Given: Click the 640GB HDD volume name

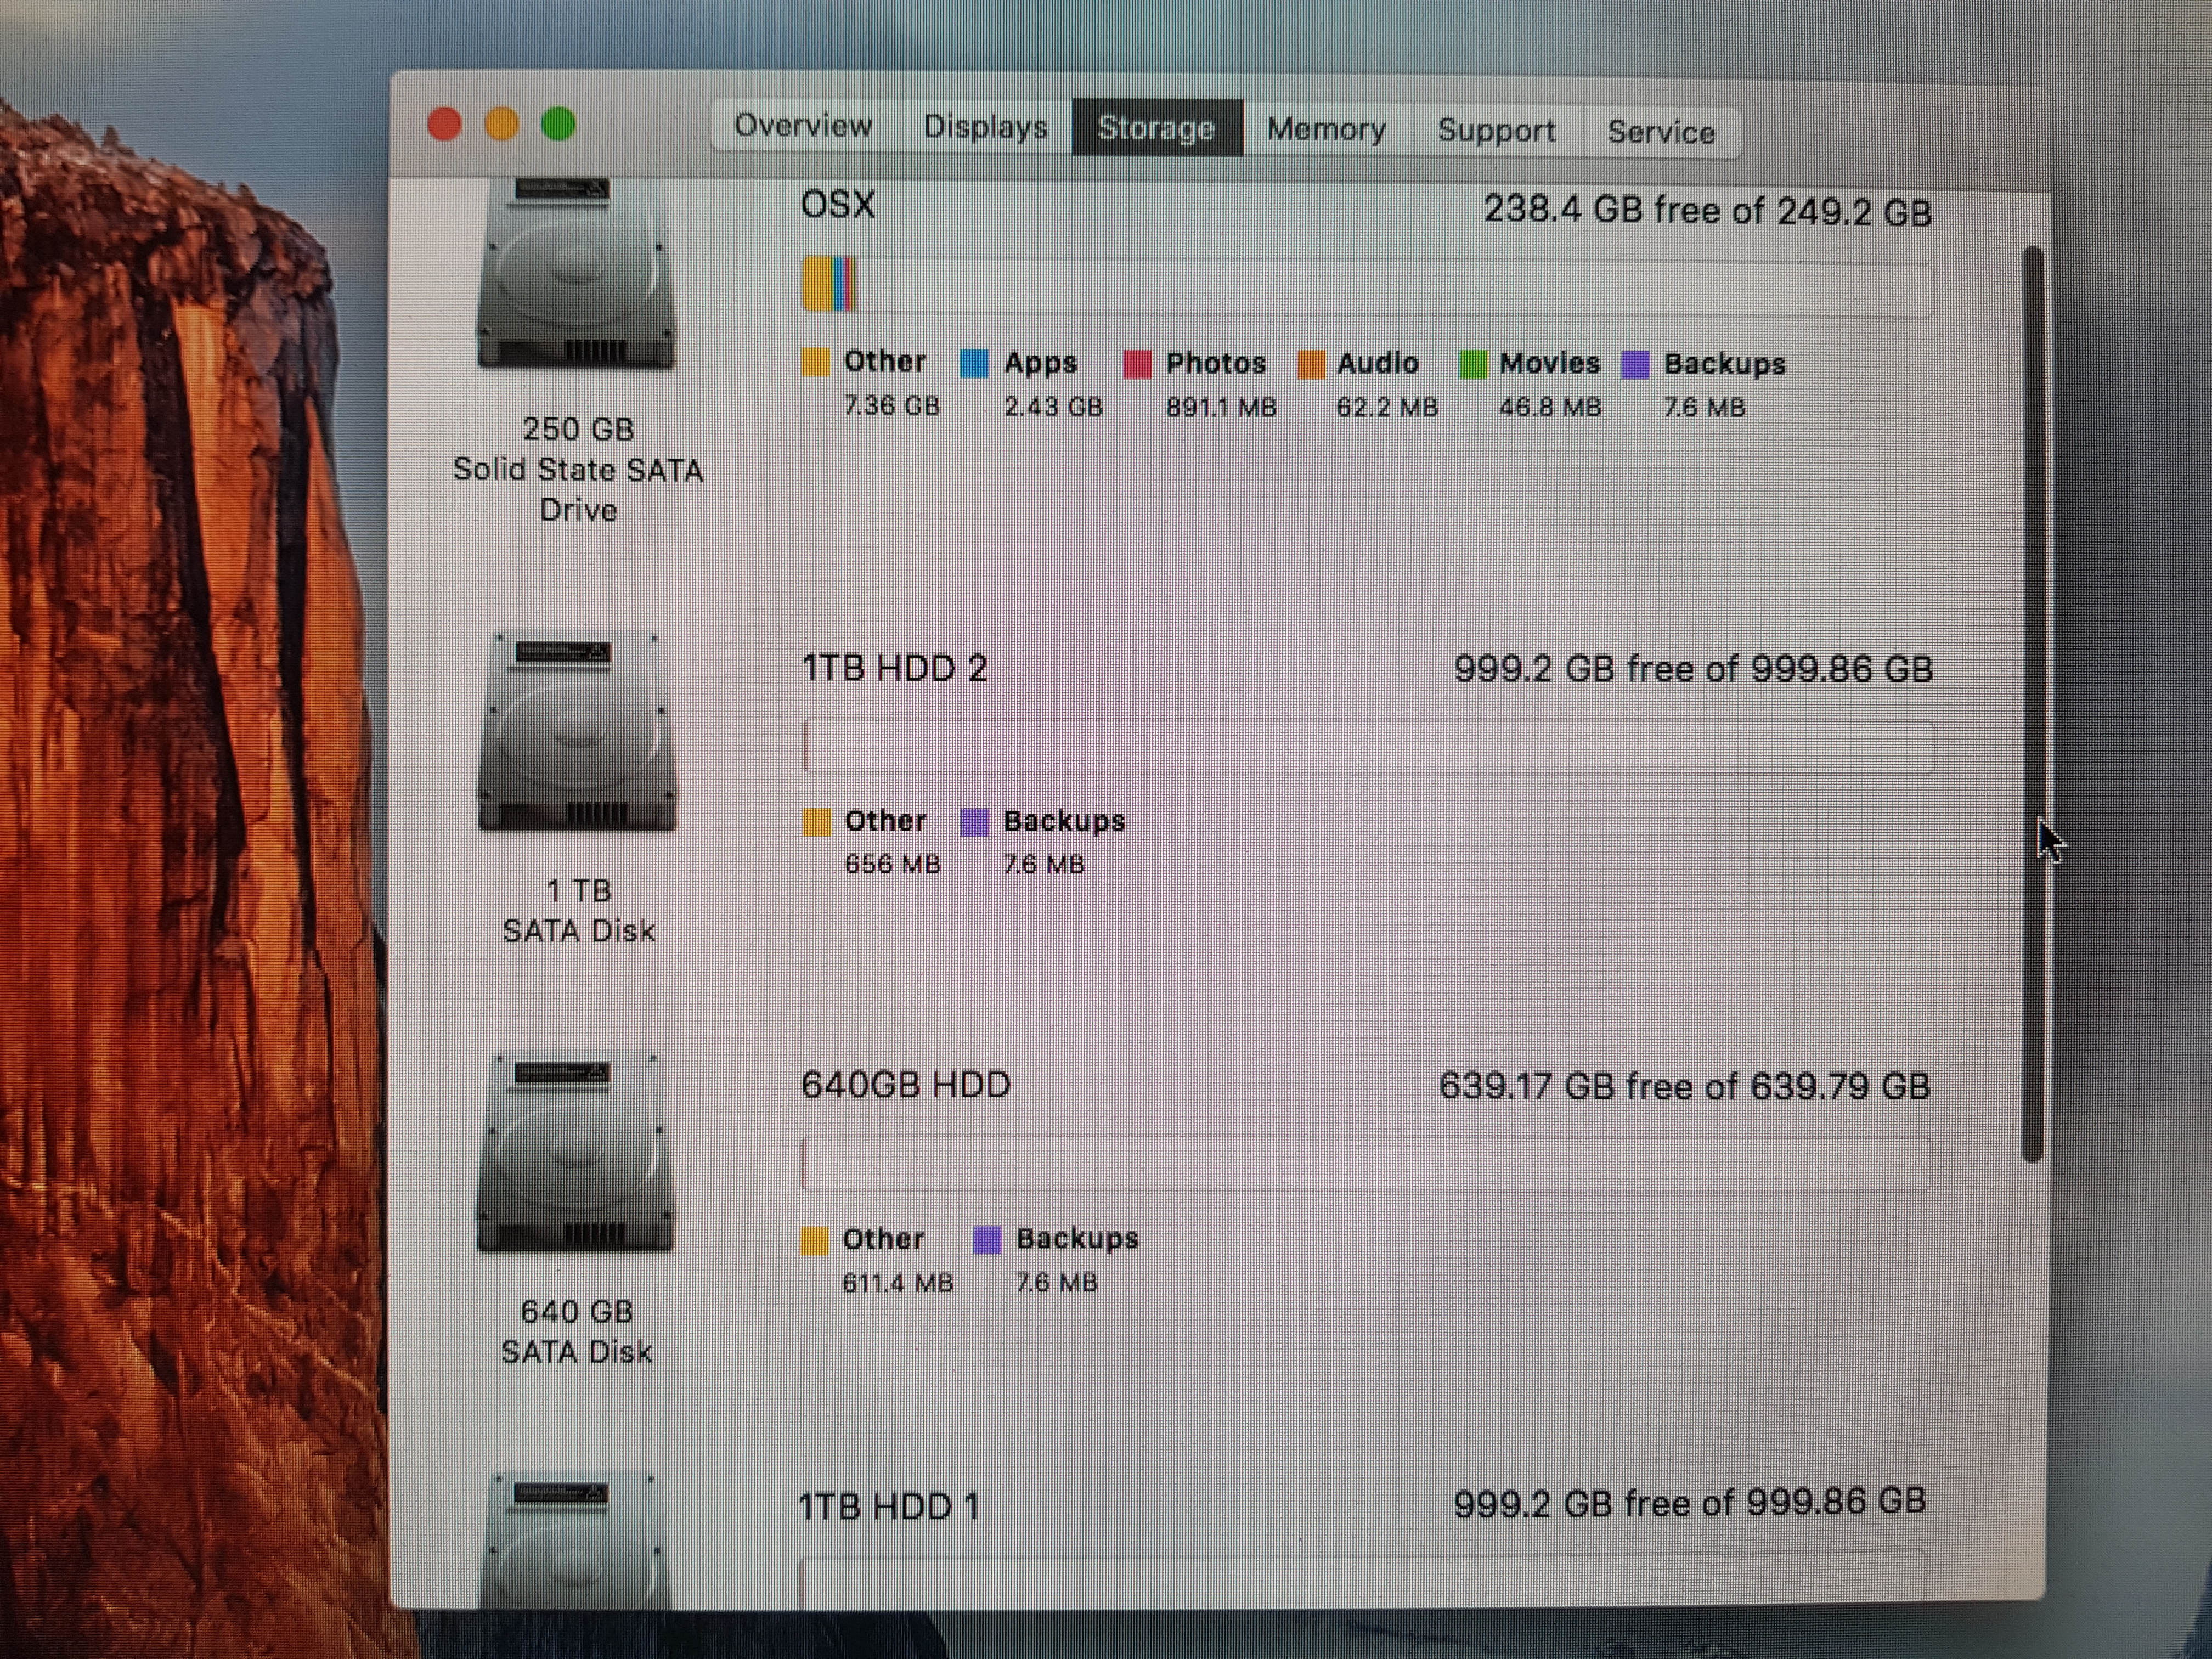Looking at the screenshot, I should (906, 1085).
